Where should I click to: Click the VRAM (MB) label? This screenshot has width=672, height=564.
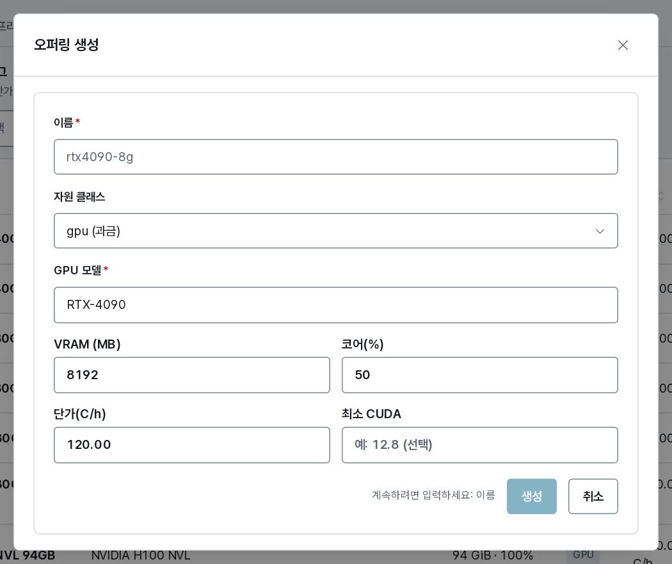point(87,344)
